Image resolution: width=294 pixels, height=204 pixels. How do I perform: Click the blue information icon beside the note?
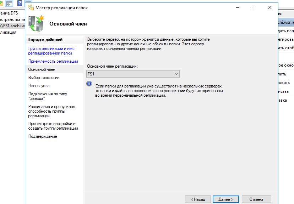[x=89, y=83]
